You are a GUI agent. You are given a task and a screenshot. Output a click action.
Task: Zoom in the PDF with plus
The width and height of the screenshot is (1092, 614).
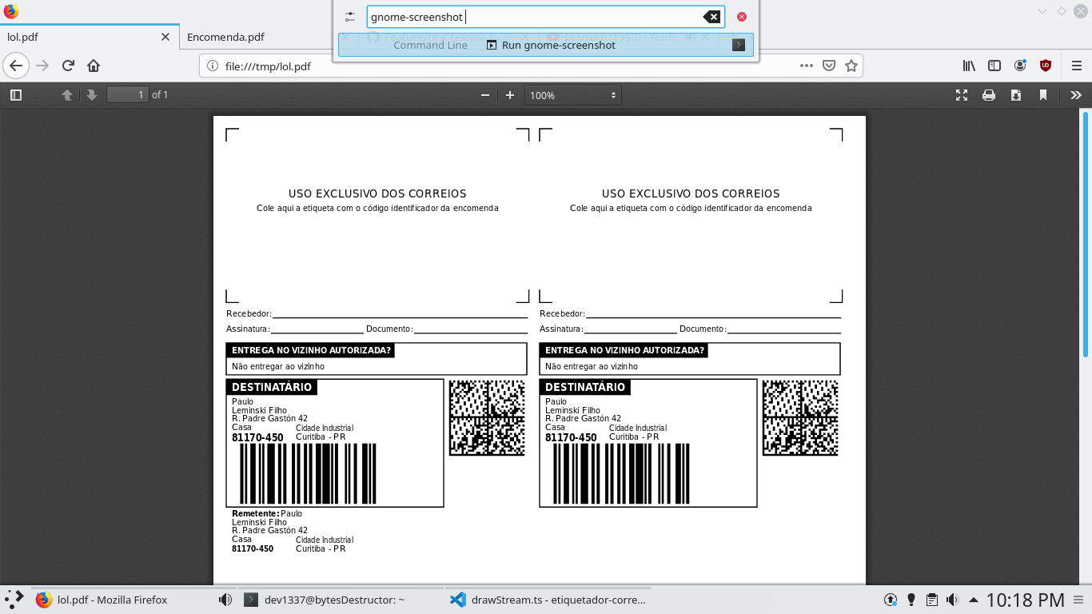click(x=510, y=95)
